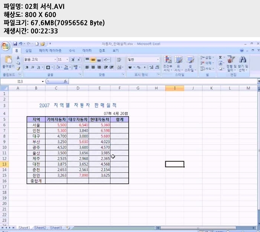Toggle italic formatting
The image size is (260, 232).
32,68
